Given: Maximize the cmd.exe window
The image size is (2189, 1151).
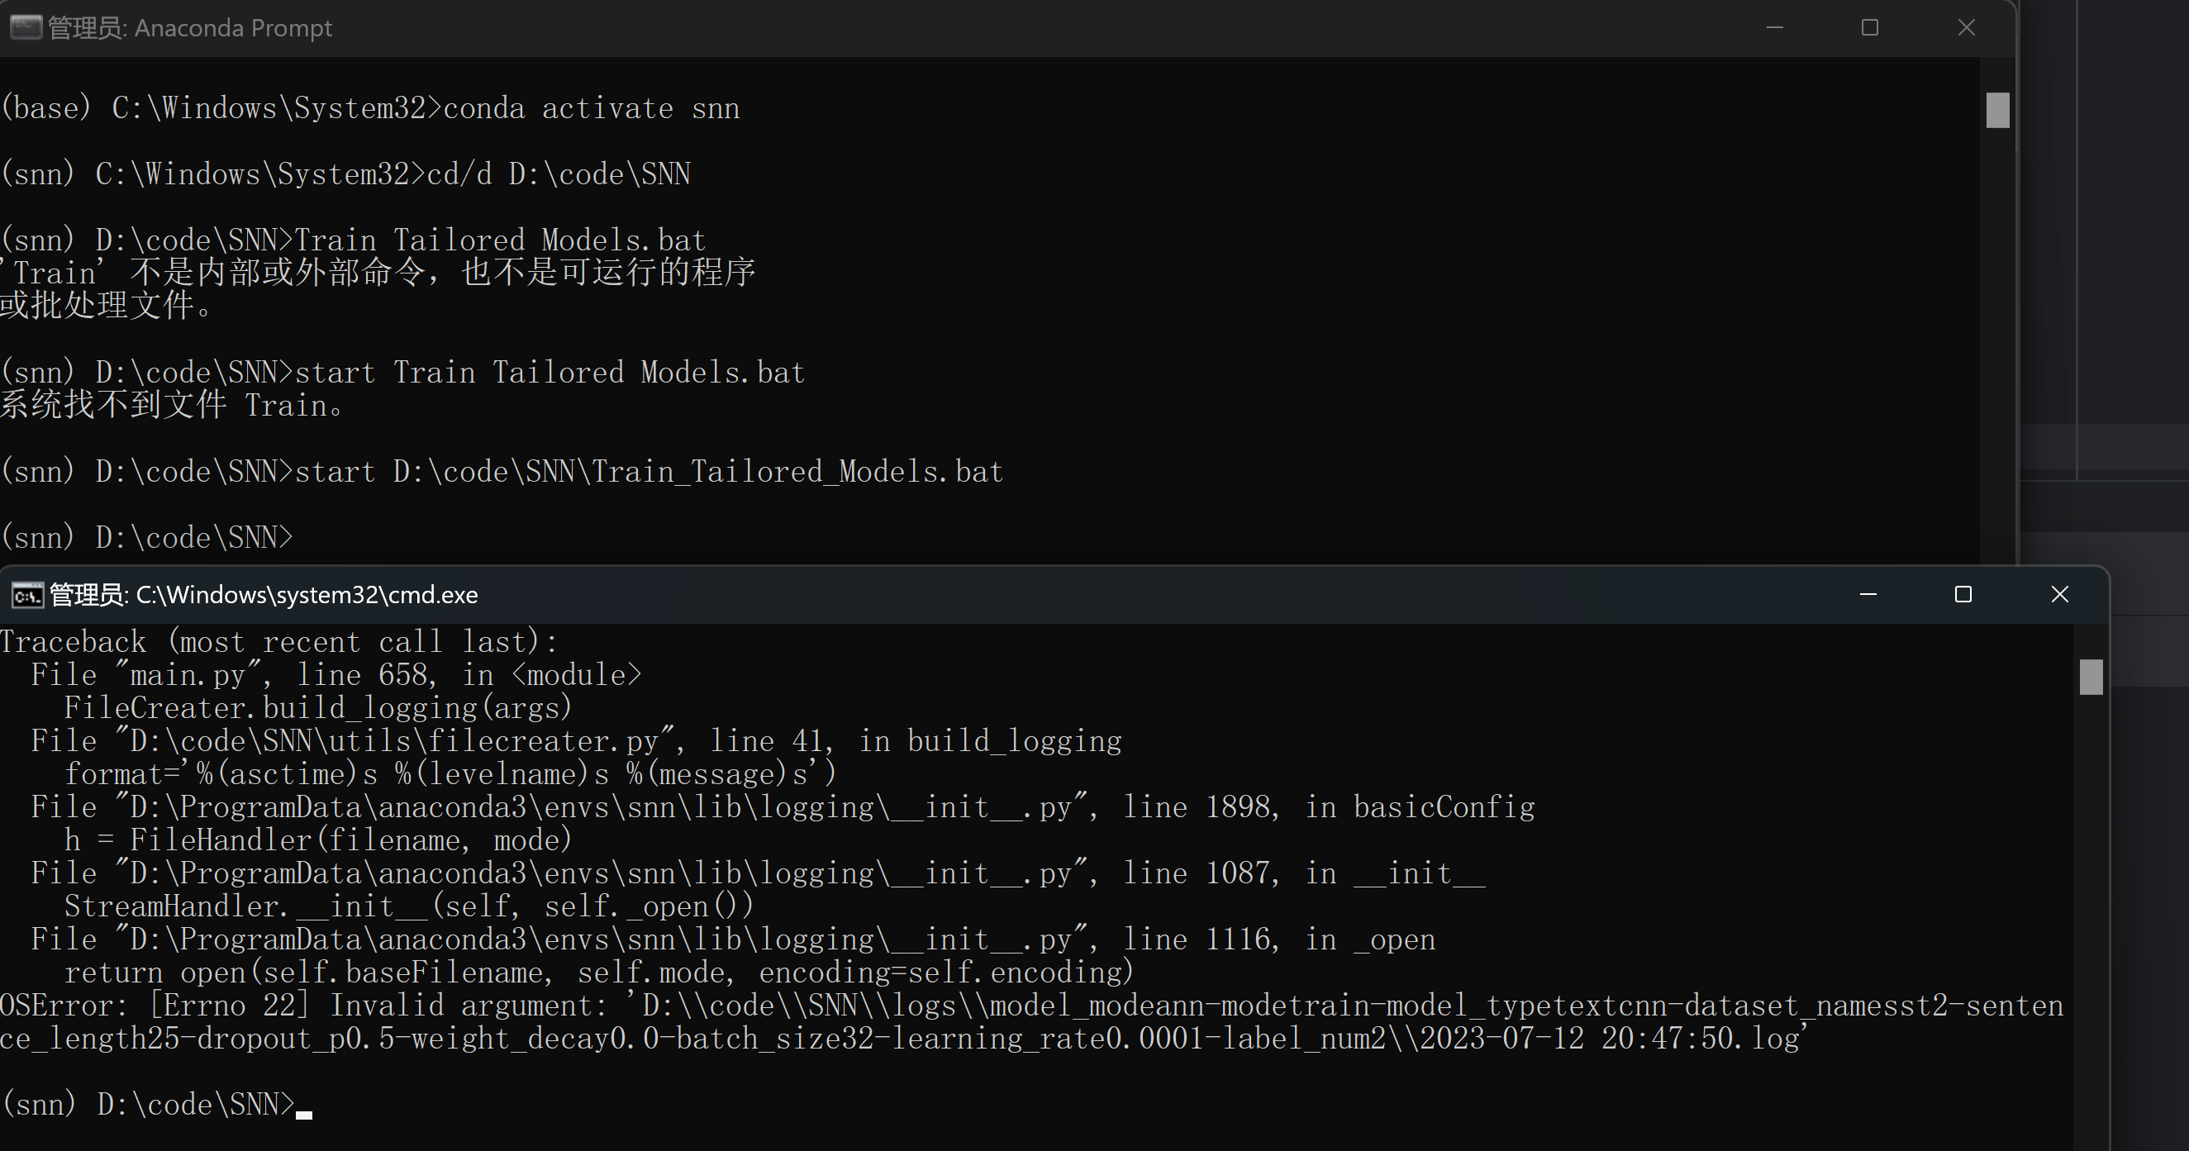Looking at the screenshot, I should [1963, 595].
